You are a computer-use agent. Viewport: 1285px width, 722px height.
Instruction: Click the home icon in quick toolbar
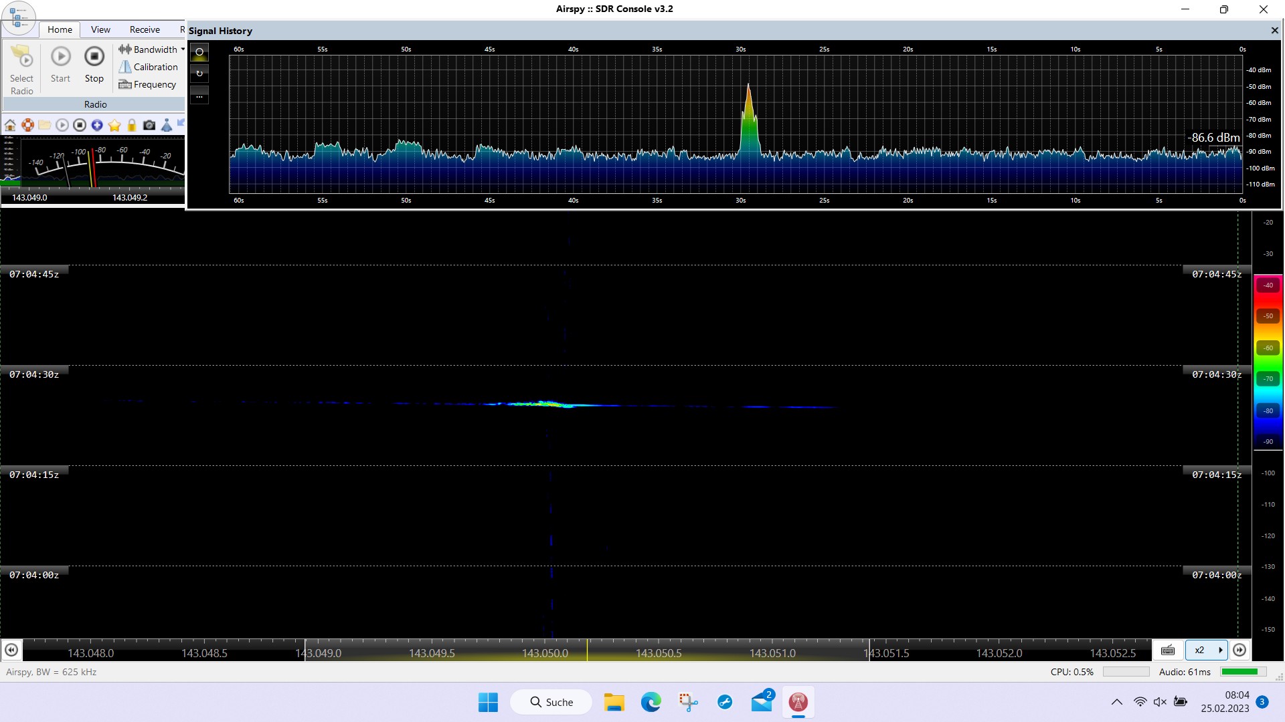pyautogui.click(x=10, y=125)
